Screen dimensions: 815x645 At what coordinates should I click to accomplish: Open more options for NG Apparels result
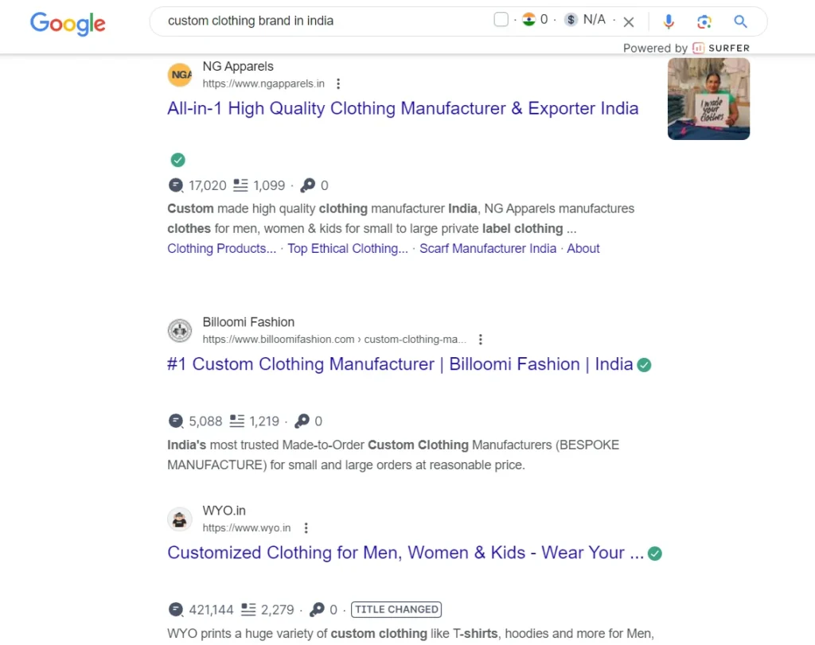pos(338,84)
